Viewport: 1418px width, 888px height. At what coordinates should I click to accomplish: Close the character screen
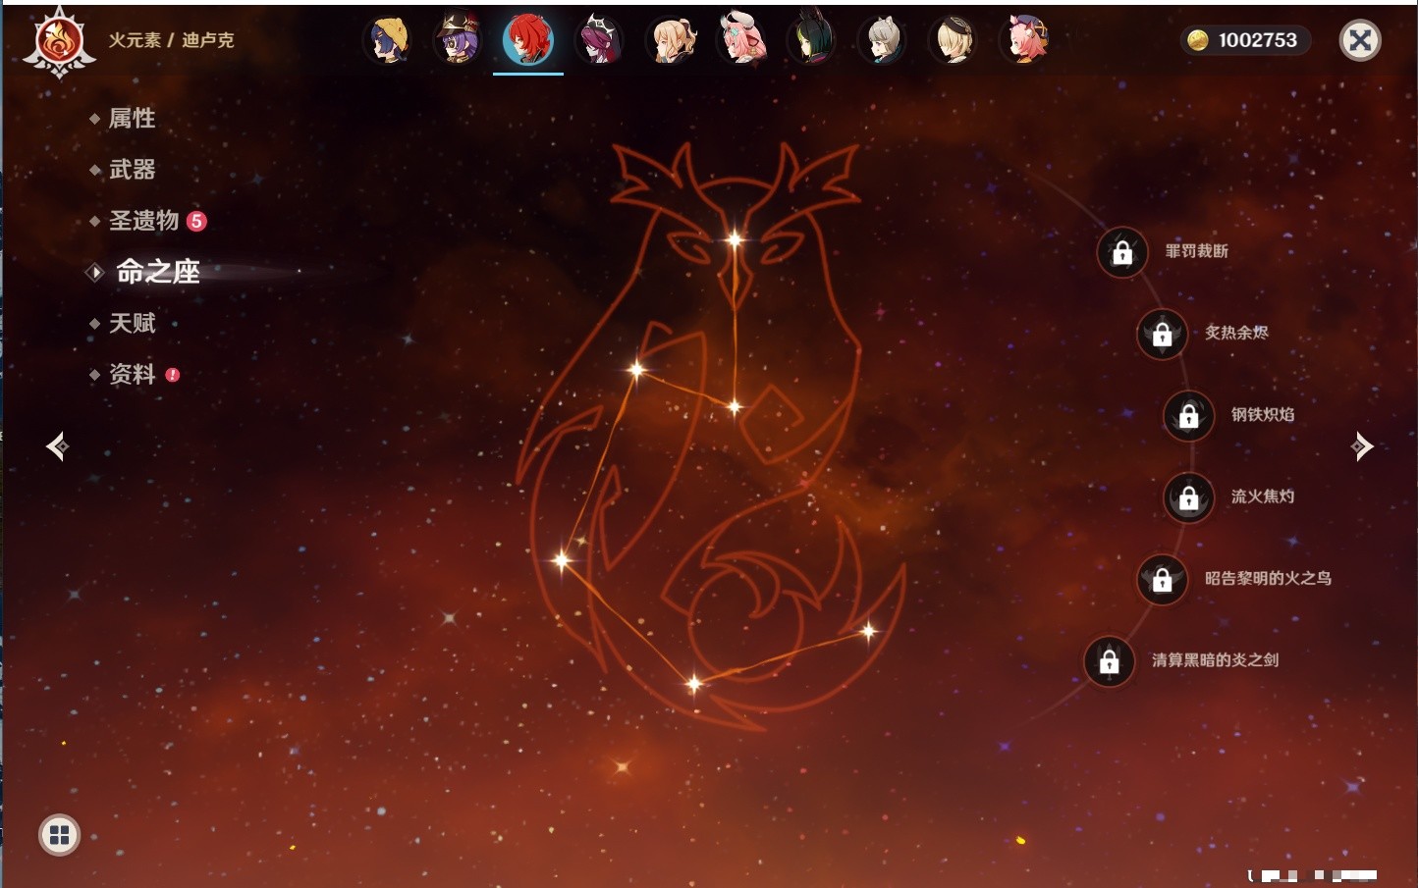(x=1360, y=40)
